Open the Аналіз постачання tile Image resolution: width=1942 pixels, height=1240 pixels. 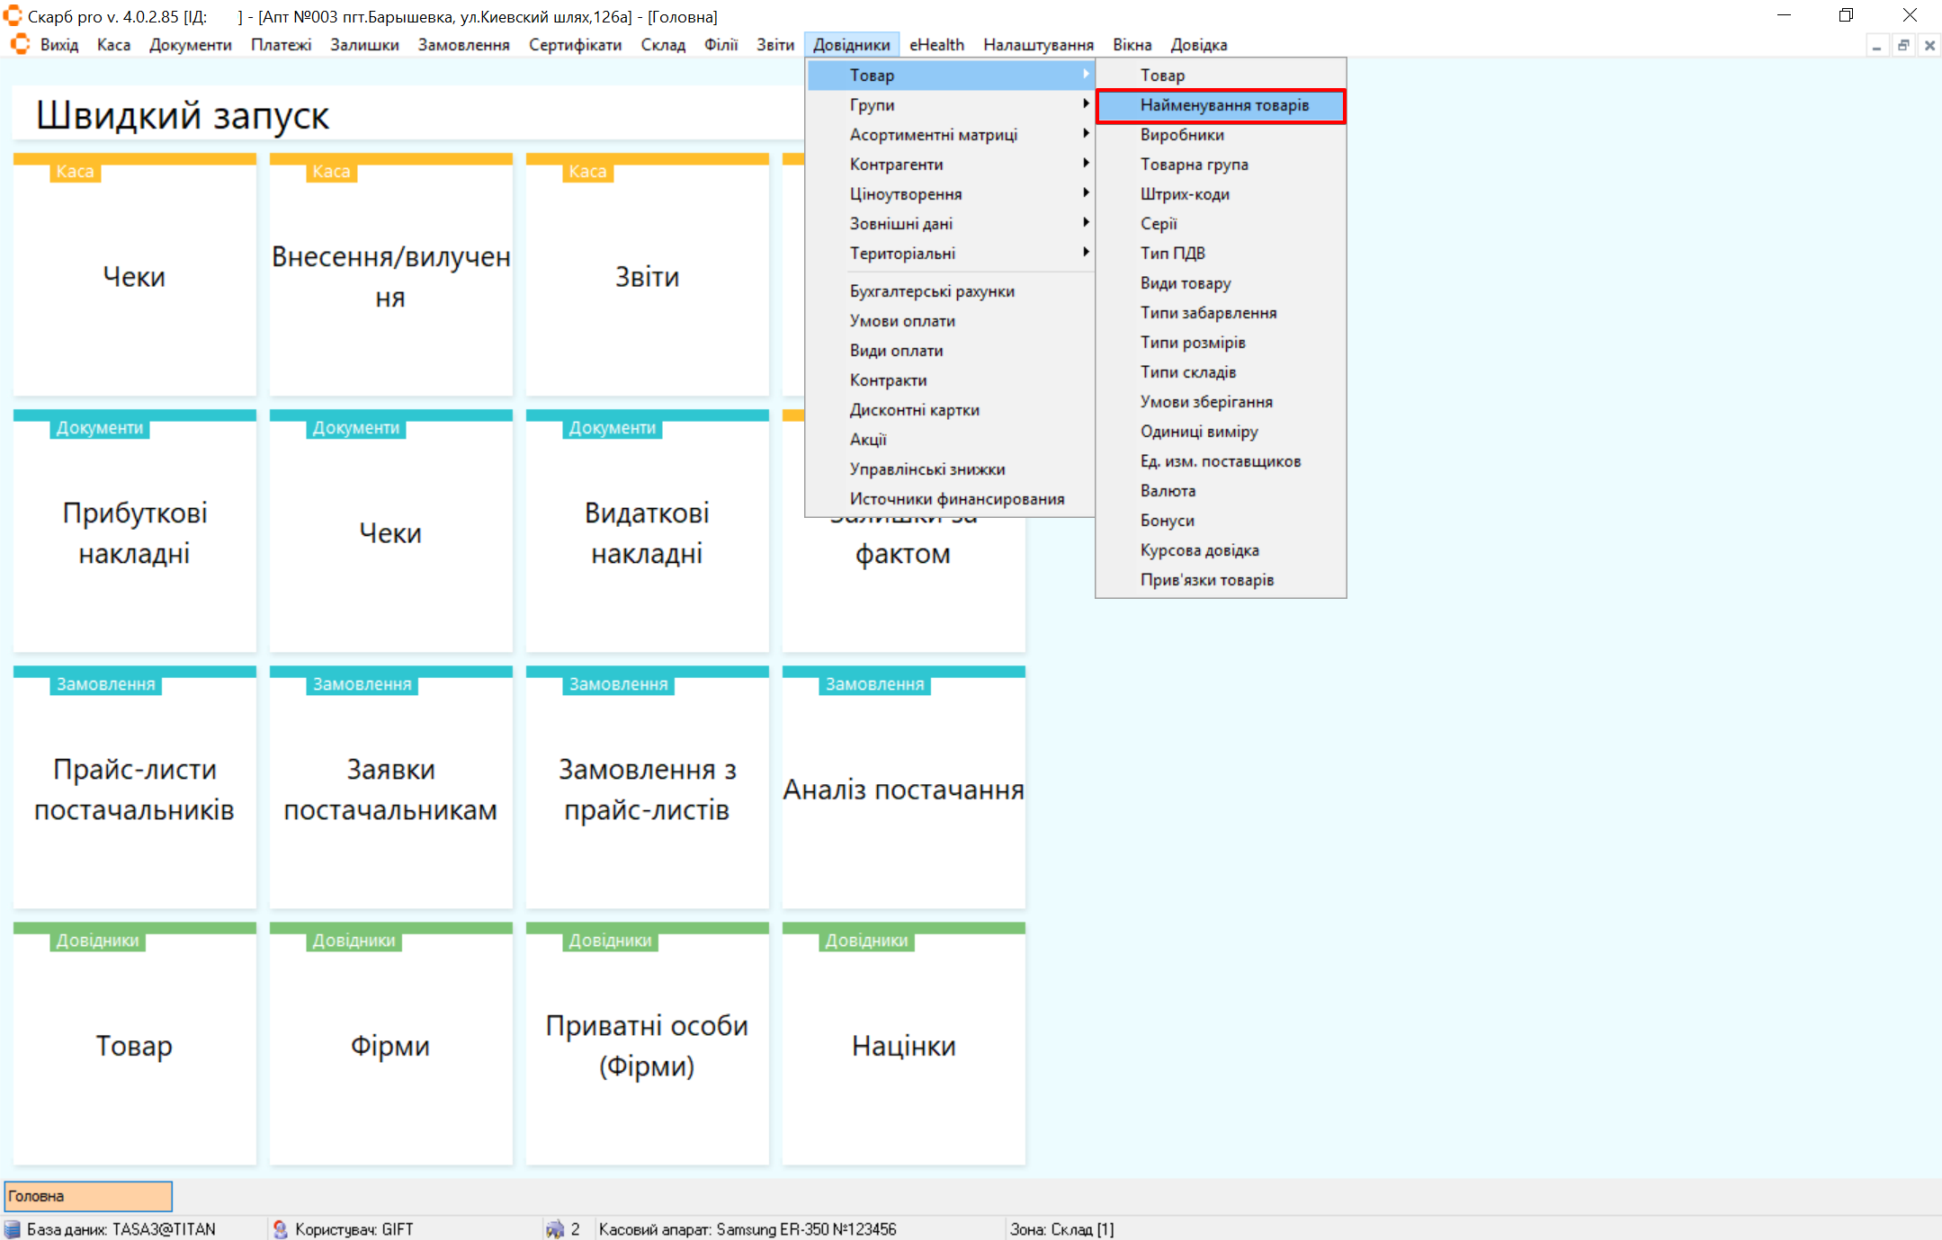(x=903, y=789)
